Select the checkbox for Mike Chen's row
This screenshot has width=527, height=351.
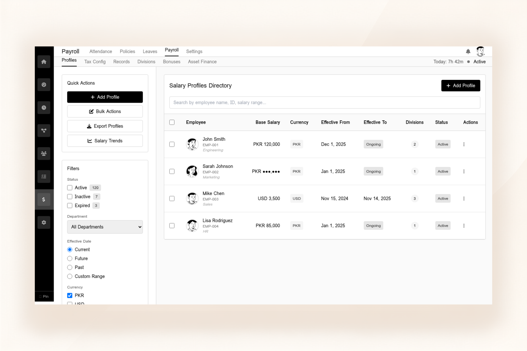172,199
